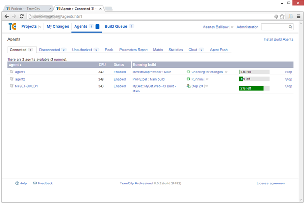Open Chrome menu hamburger icon
This screenshot has width=305, height=204.
(x=299, y=16)
